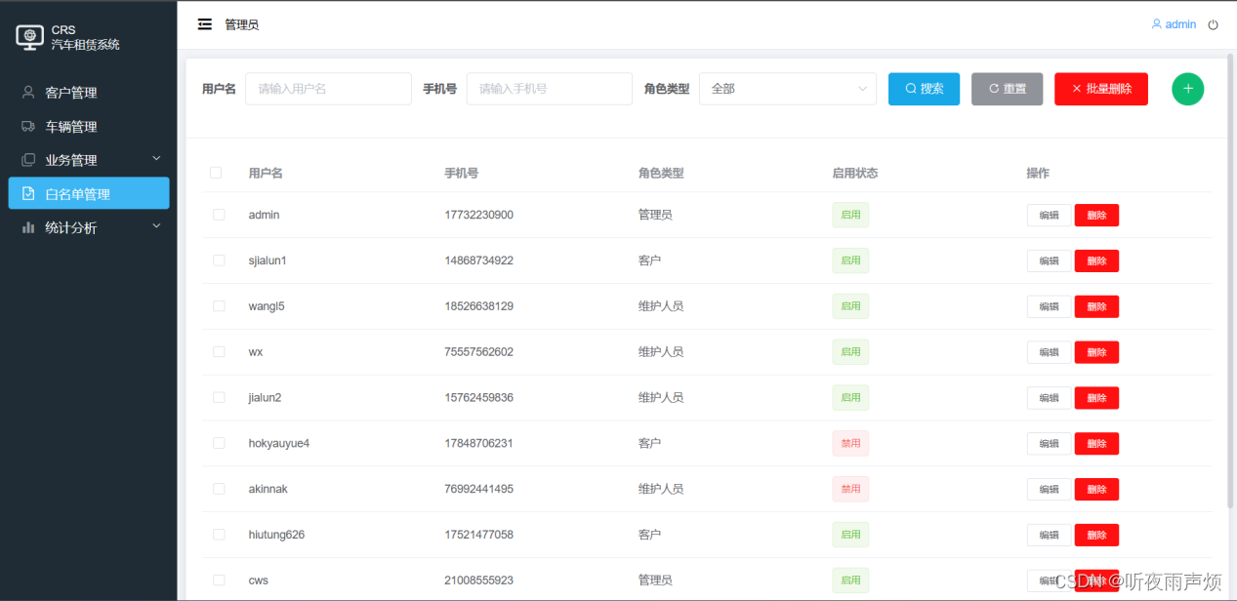Click the 启用 status tag for admin row
This screenshot has width=1237, height=601.
pos(850,215)
